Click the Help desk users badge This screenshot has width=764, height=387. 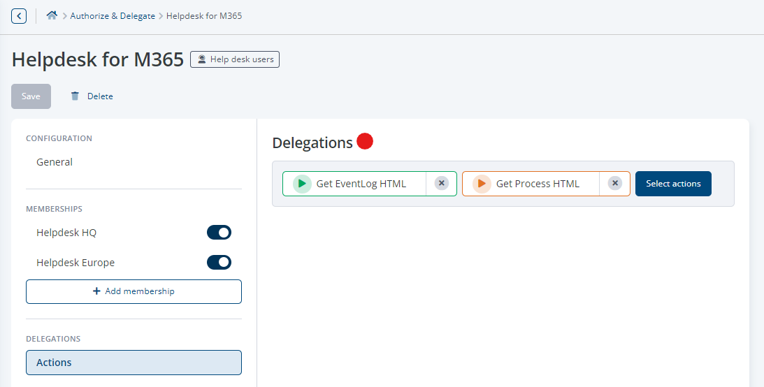[235, 59]
